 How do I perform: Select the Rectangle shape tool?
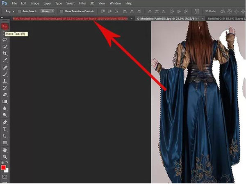[5, 143]
